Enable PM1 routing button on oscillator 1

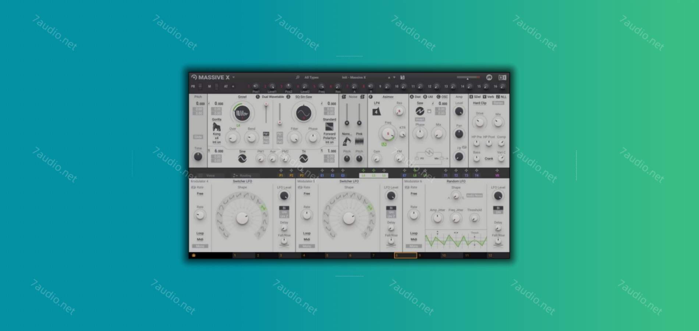(x=266, y=134)
